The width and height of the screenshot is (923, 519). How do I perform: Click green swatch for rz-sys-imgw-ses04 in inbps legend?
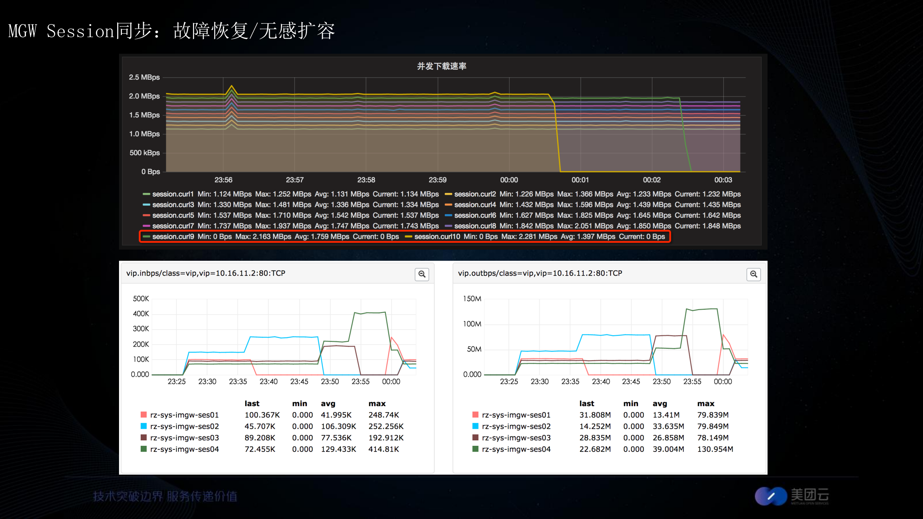(x=144, y=449)
